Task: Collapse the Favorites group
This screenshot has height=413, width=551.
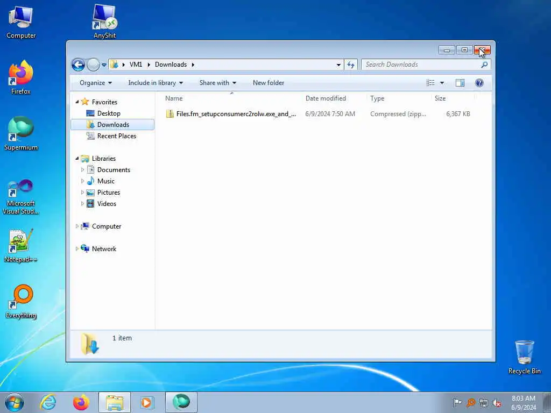Action: [77, 102]
